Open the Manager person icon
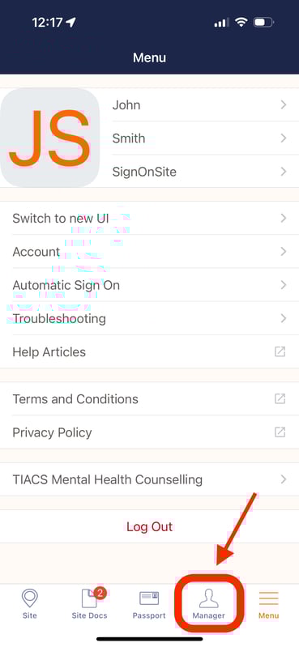299x647 pixels. pyautogui.click(x=209, y=598)
